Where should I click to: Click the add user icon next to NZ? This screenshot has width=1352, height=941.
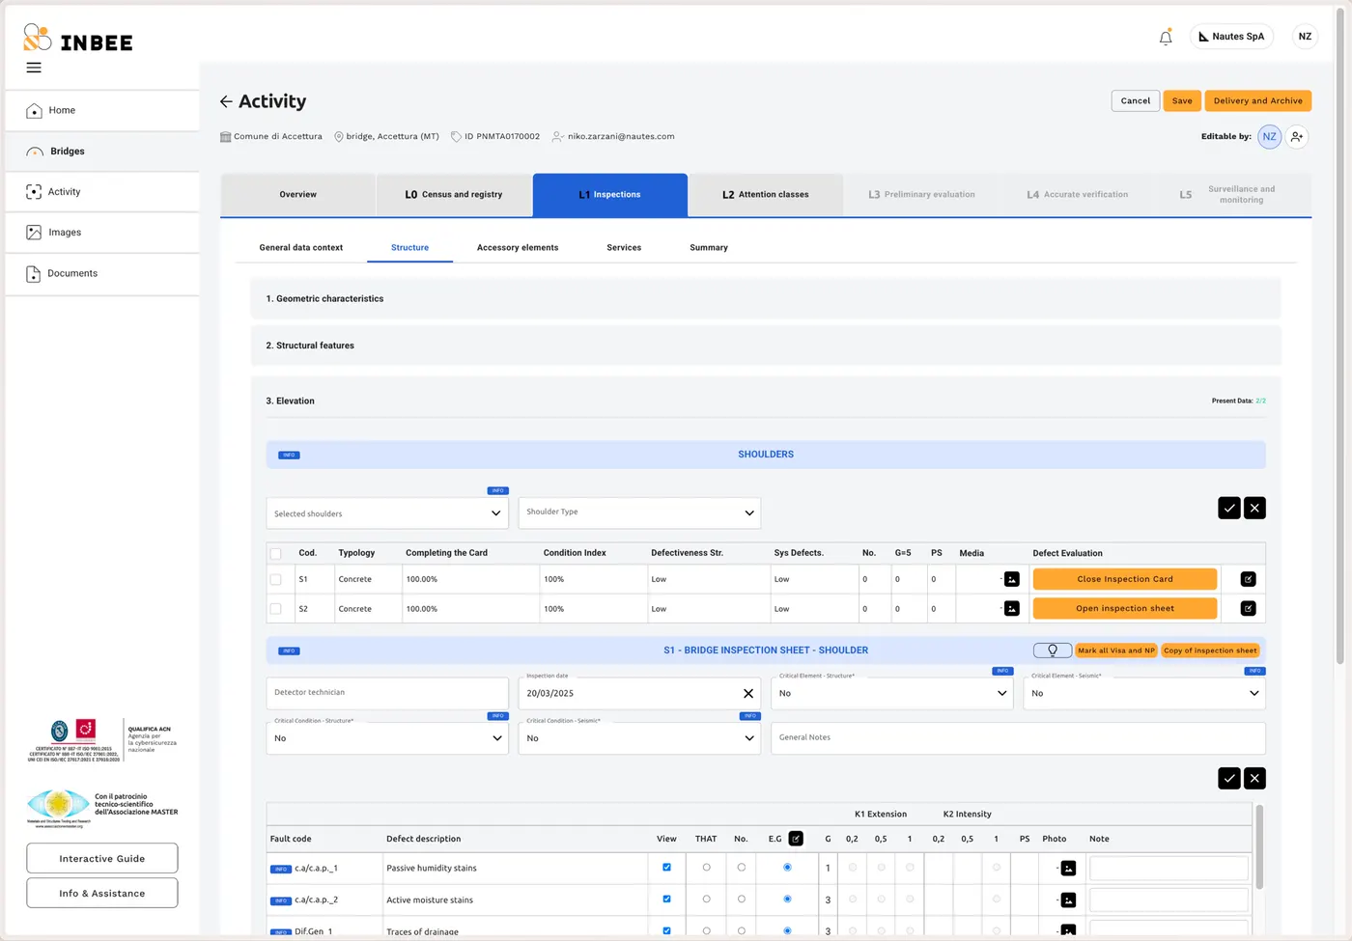tap(1297, 137)
